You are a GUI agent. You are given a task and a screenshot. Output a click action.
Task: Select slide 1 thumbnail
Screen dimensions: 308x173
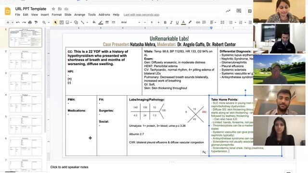pyautogui.click(x=26, y=37)
